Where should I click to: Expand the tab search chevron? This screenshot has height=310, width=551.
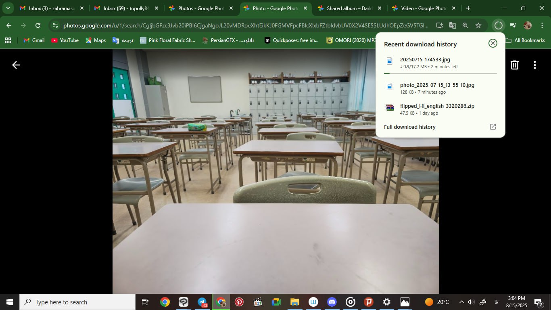pyautogui.click(x=8, y=8)
